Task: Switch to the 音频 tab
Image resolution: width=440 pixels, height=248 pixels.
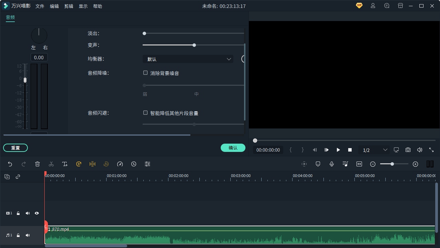Action: coord(10,18)
